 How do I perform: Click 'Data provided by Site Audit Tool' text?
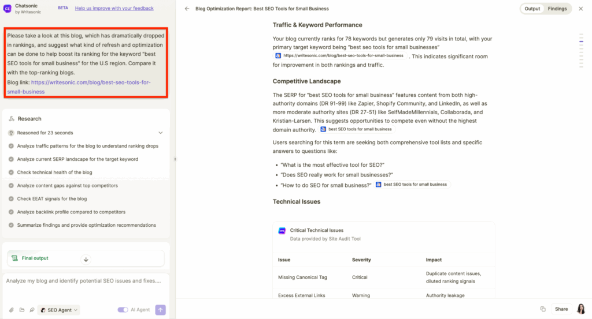coord(325,239)
